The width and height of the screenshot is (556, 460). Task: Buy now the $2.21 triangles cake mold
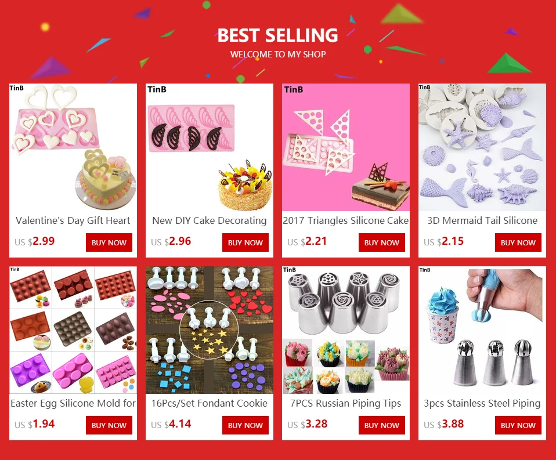tap(381, 242)
